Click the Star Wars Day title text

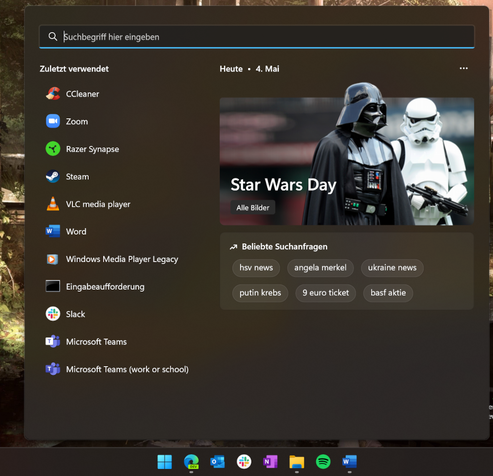(283, 185)
